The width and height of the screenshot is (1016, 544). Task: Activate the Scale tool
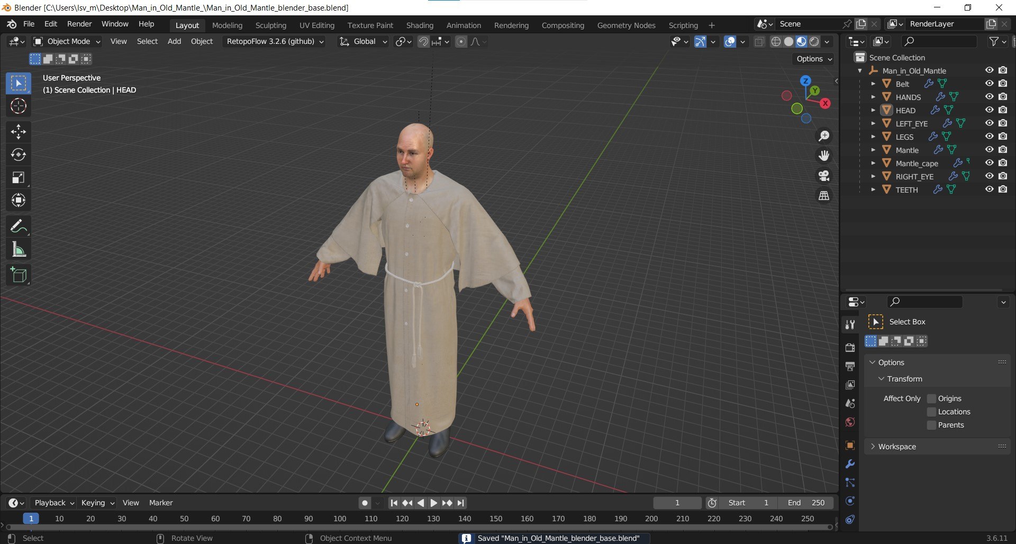pos(19,177)
